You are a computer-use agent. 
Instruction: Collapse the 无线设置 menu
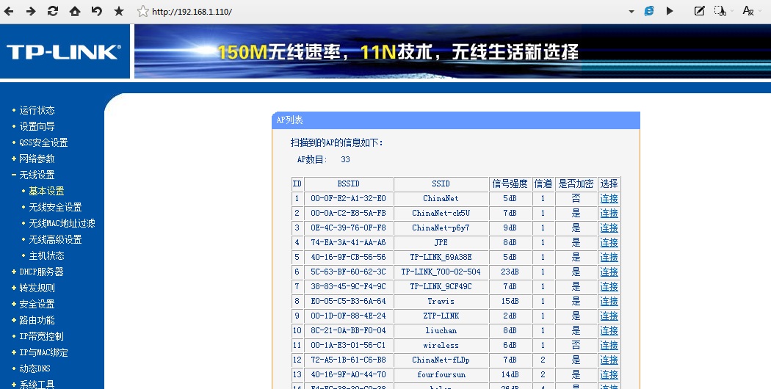(x=37, y=175)
